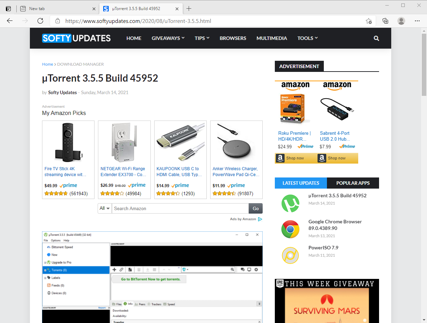
Task: Open the BROWSERS menu item
Action: tap(233, 38)
